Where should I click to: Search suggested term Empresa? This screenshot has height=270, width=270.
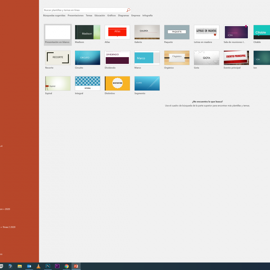pos(136,16)
